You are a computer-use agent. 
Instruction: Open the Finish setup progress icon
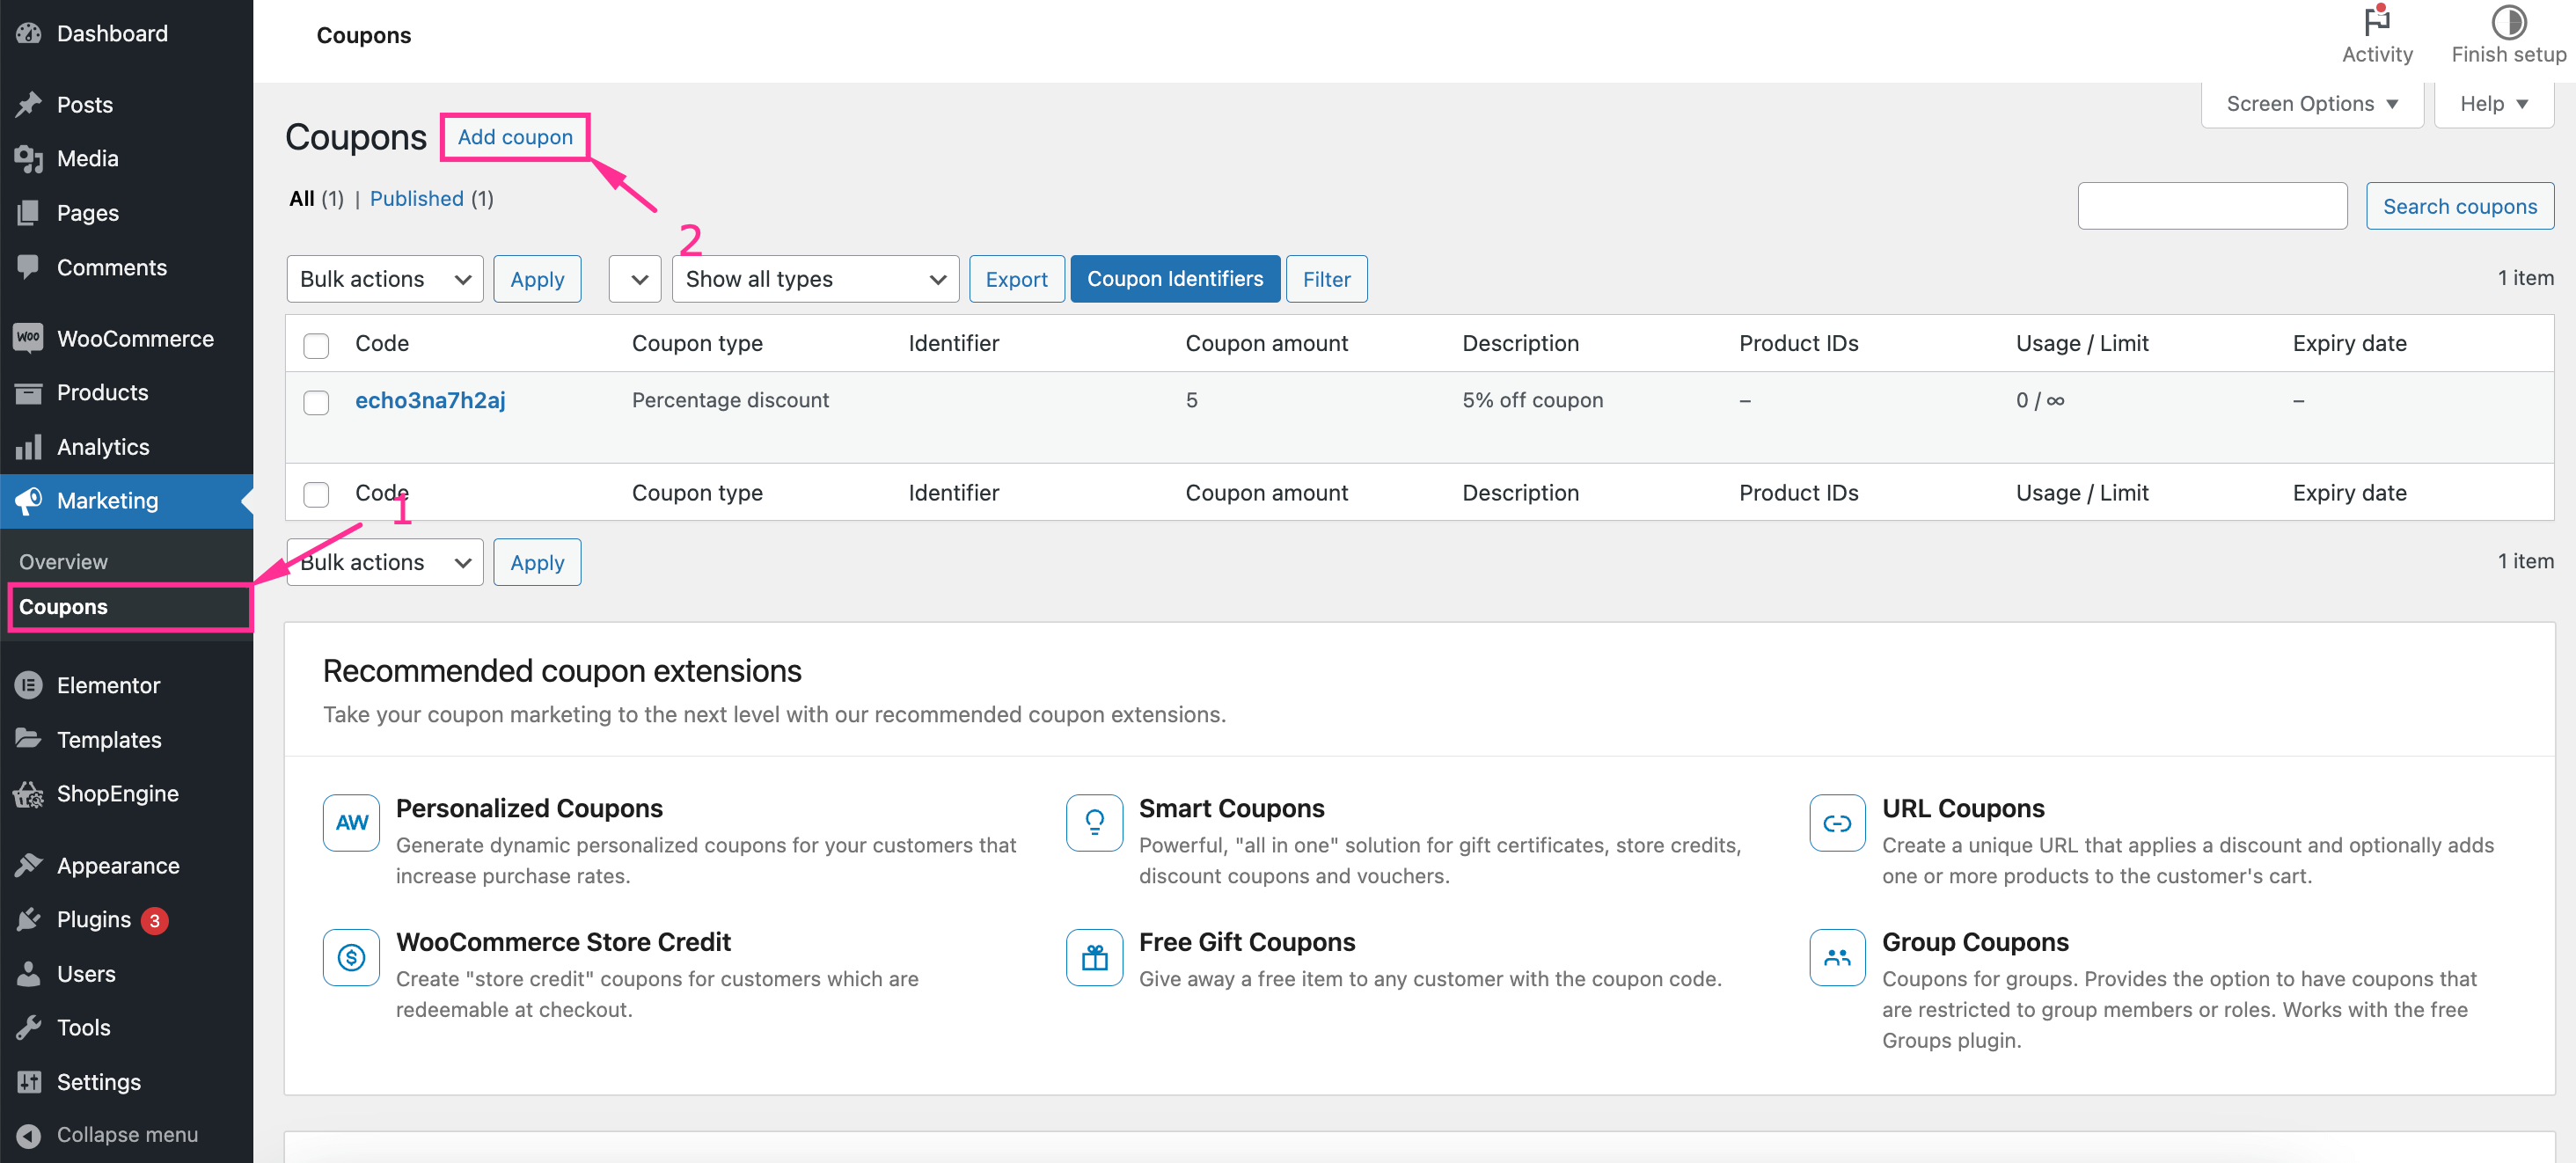2507,21
